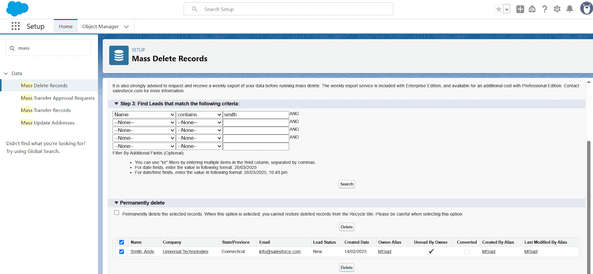The height and width of the screenshot is (274, 593).
Task: Click the Delete button below the table
Action: (x=347, y=267)
